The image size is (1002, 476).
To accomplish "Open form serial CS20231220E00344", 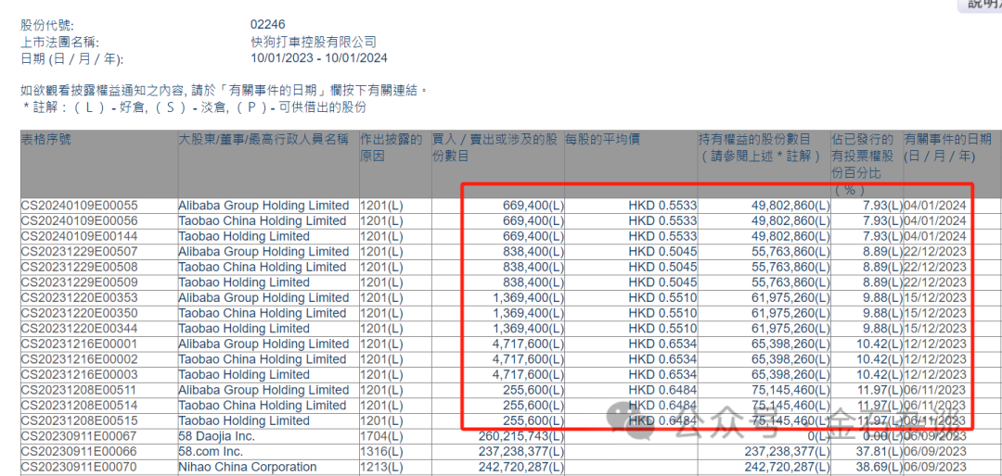I will pyautogui.click(x=80, y=329).
